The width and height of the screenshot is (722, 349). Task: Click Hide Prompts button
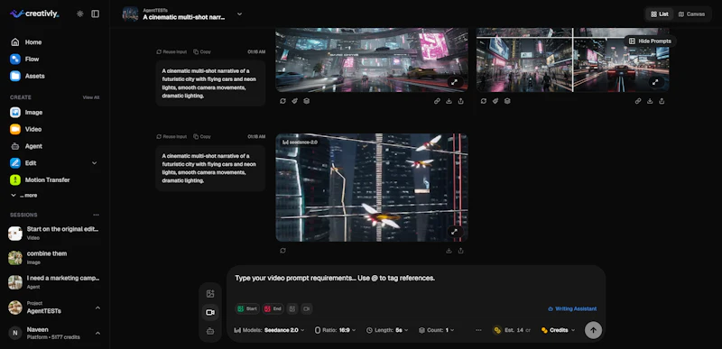click(x=650, y=41)
